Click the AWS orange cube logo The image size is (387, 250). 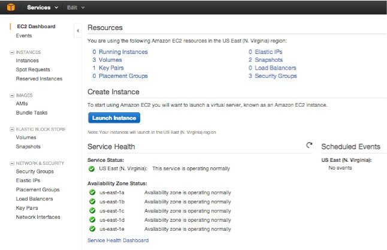(11, 7)
